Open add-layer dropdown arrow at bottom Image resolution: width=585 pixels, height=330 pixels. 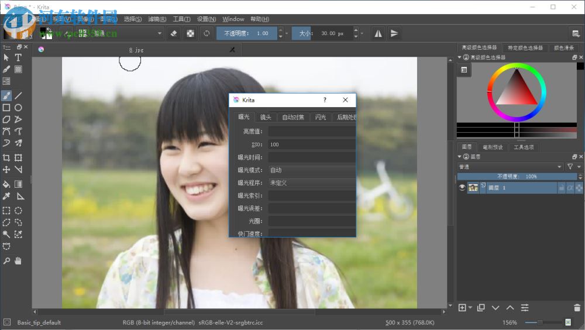click(x=470, y=308)
